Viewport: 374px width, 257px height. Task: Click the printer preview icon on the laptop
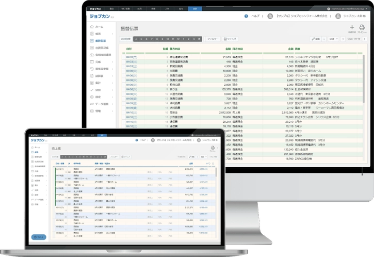click(213, 148)
